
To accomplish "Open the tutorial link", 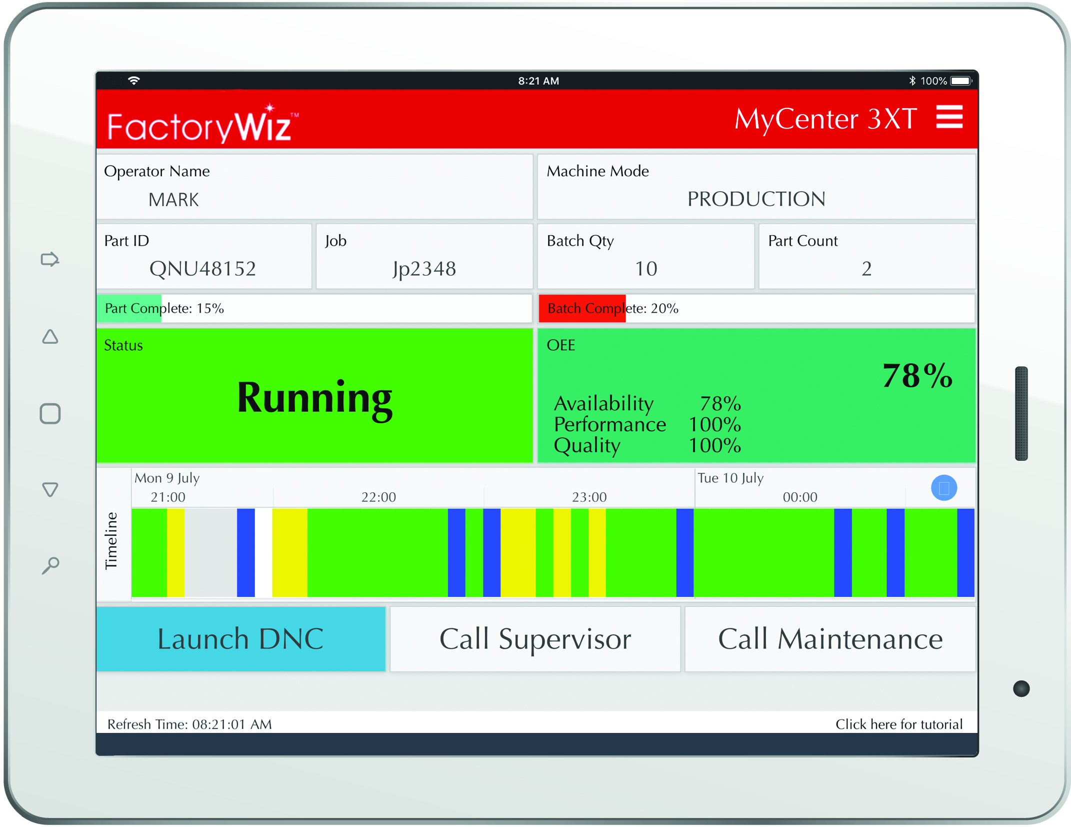I will click(x=898, y=724).
